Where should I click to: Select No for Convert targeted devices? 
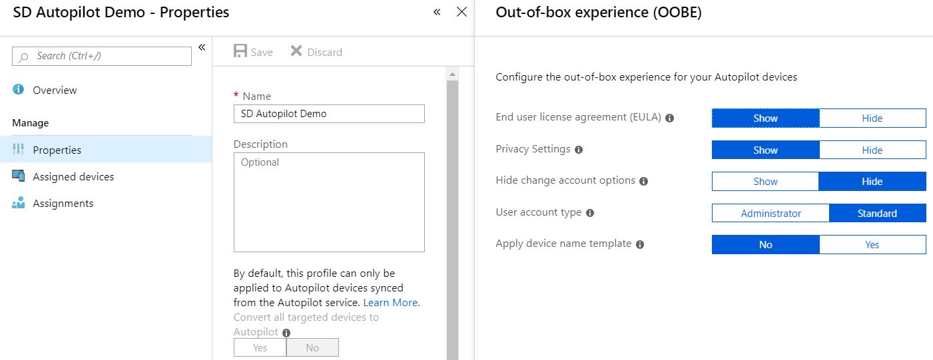click(x=312, y=347)
